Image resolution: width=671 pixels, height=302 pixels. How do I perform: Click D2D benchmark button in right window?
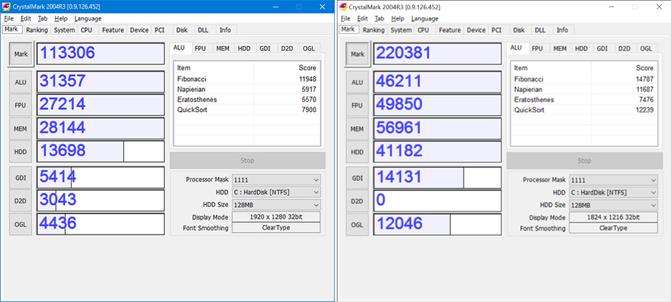pyautogui.click(x=358, y=201)
